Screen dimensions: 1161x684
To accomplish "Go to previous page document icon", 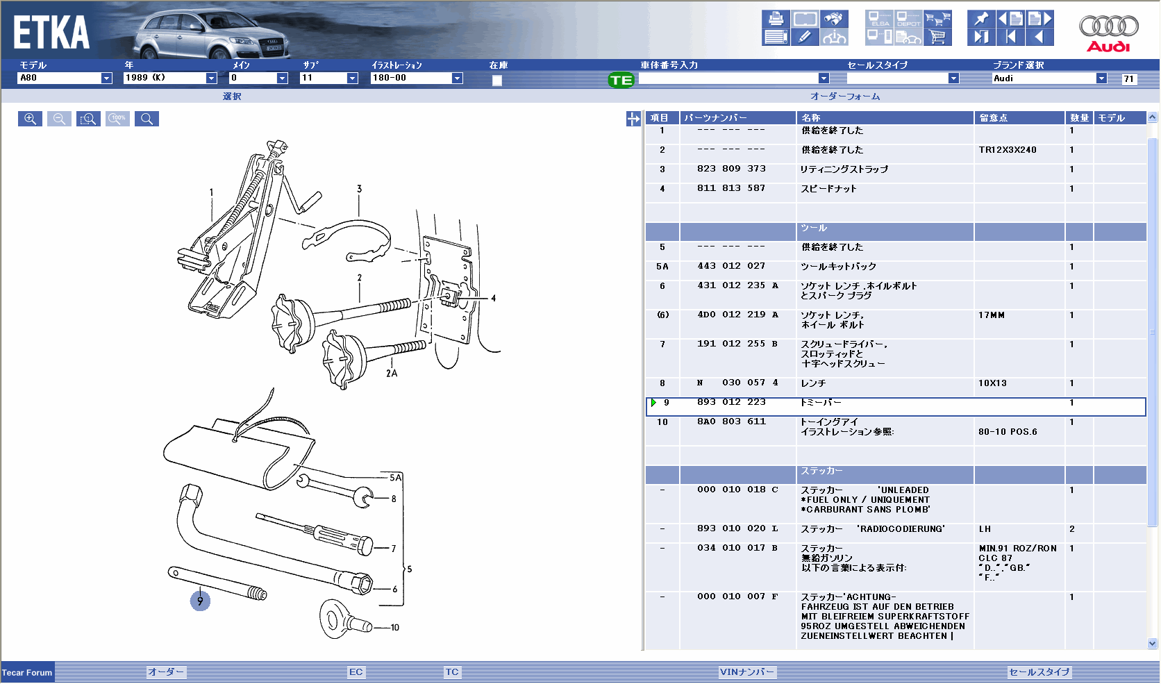I will [x=1010, y=19].
